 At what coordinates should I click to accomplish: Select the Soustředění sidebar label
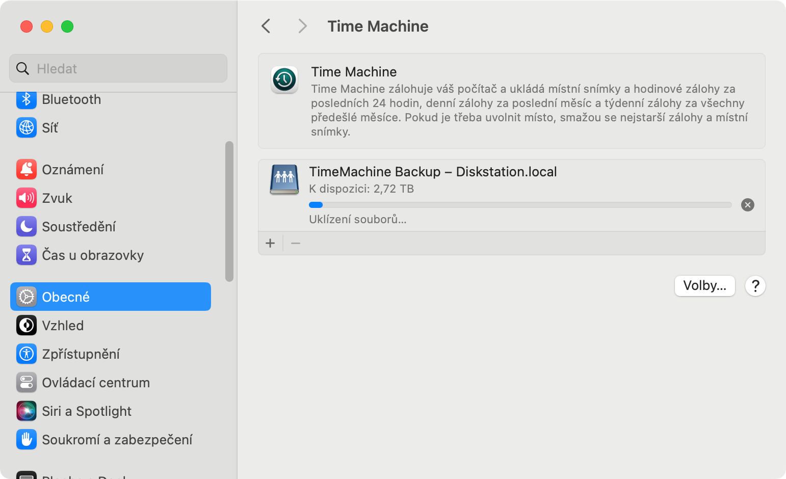79,227
